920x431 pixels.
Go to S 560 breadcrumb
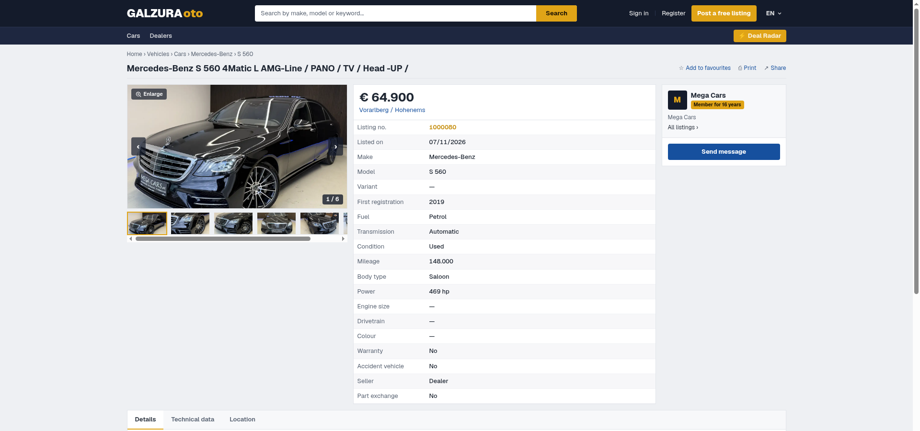point(245,54)
